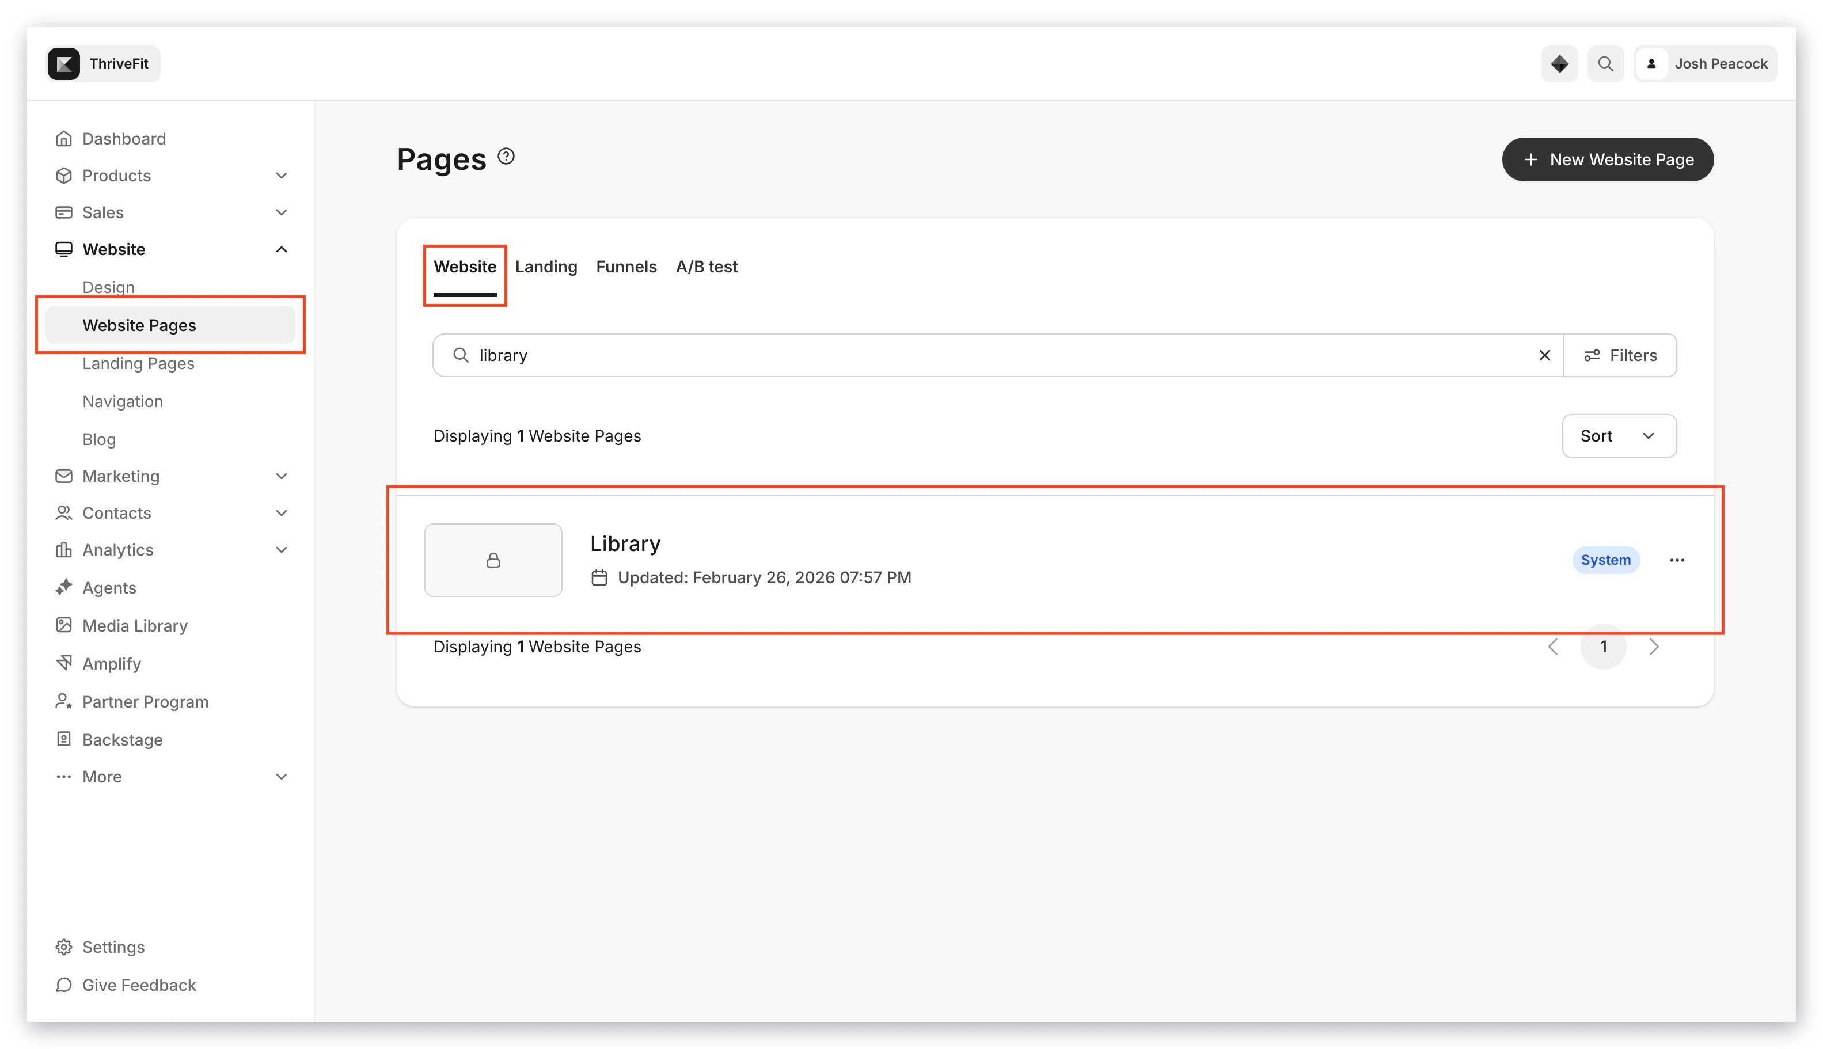Open Design under Website

108,287
